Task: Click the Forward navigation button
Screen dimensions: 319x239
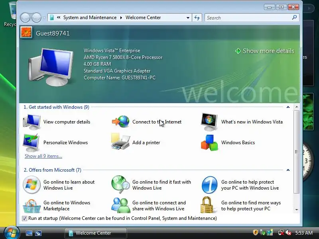Action: pyautogui.click(x=36, y=18)
